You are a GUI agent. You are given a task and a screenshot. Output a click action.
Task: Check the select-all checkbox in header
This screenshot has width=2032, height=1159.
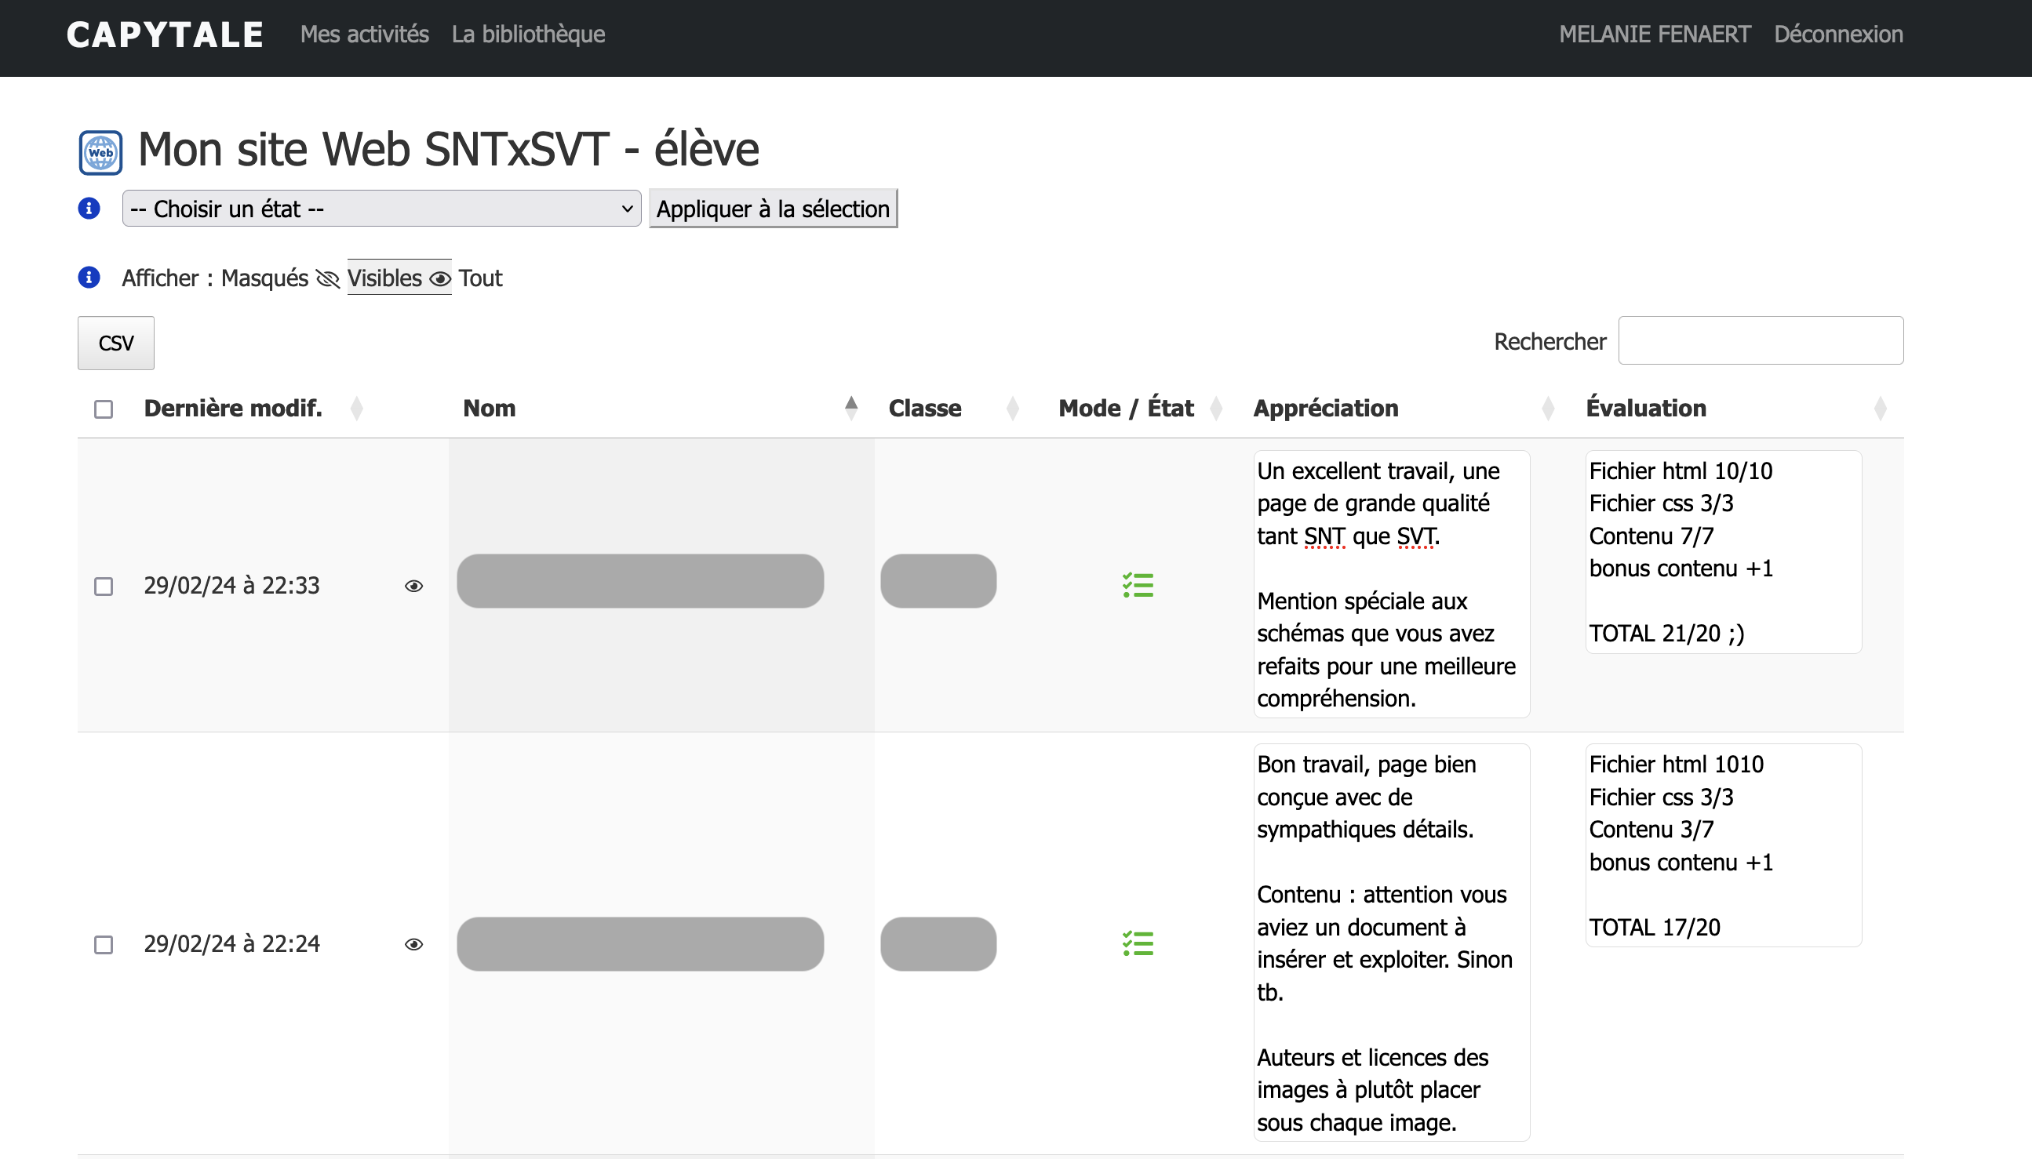pyautogui.click(x=104, y=409)
